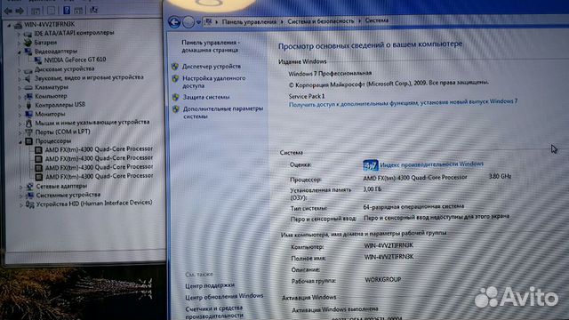Viewport: 569px width, 320px height.
Task: Click the Видеоадаптеры category icon
Action: point(28,52)
